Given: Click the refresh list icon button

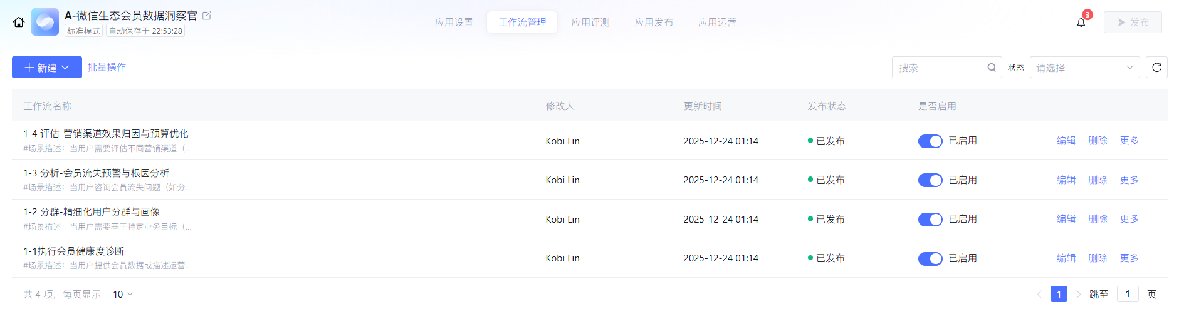Looking at the screenshot, I should pos(1156,68).
